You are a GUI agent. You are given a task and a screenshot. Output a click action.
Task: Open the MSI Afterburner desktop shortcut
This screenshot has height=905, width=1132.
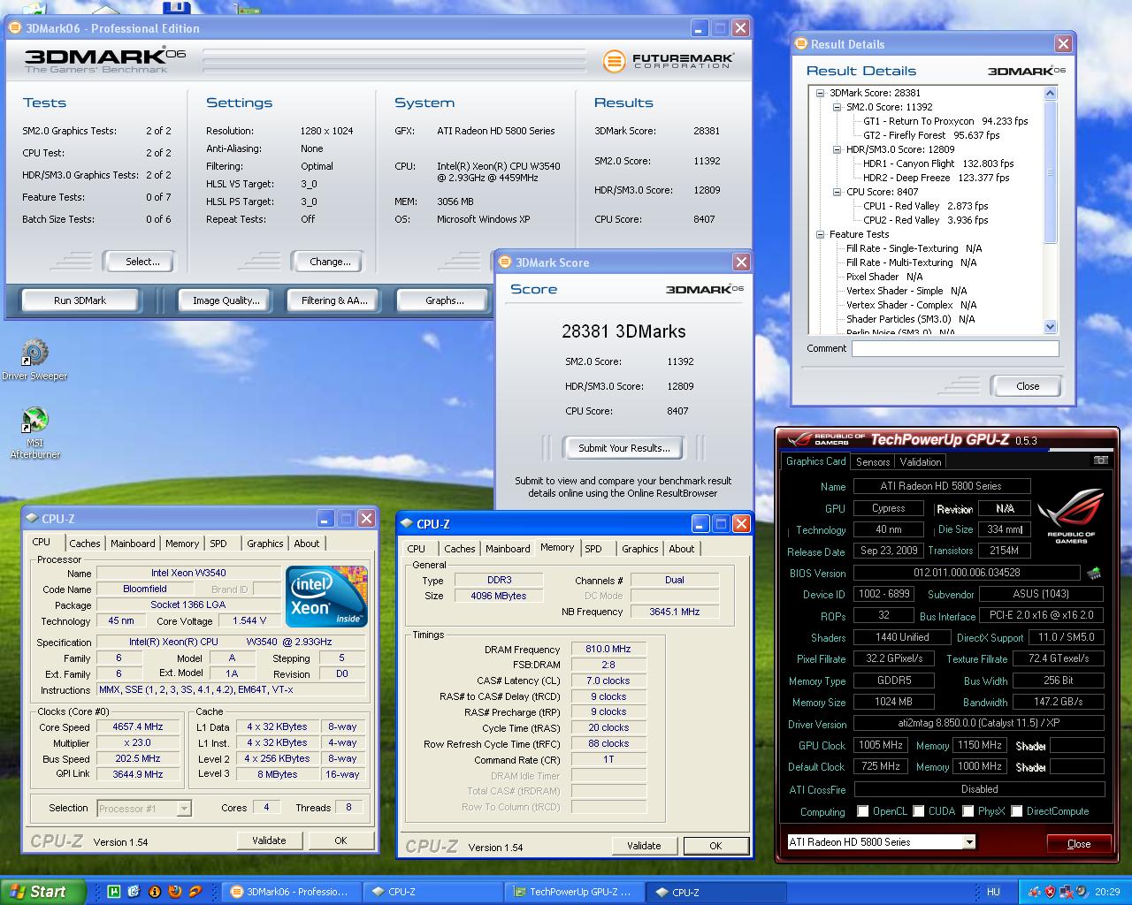point(34,432)
